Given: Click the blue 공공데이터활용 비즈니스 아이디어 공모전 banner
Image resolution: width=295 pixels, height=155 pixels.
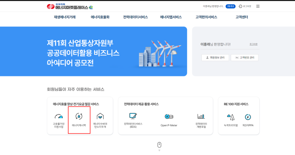Looking at the screenshot, I should 94,51.
